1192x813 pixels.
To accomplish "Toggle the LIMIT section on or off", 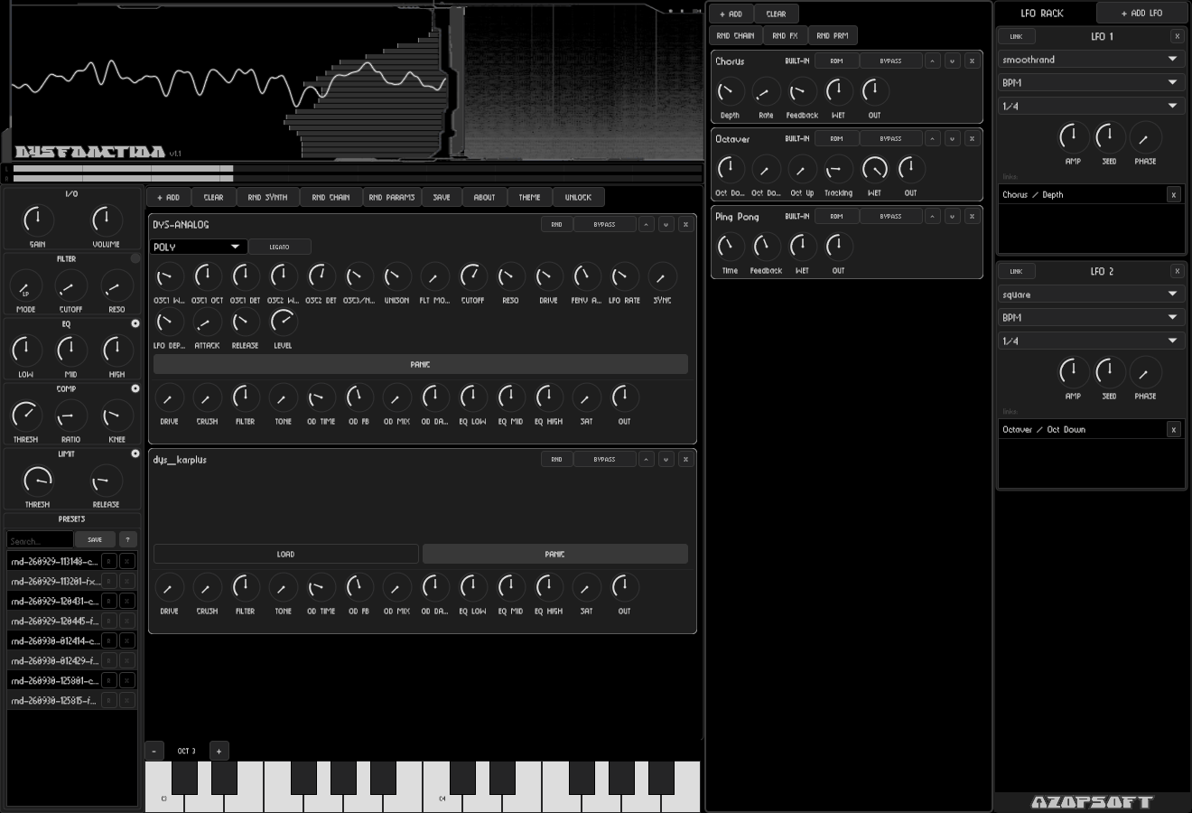I will (x=135, y=453).
